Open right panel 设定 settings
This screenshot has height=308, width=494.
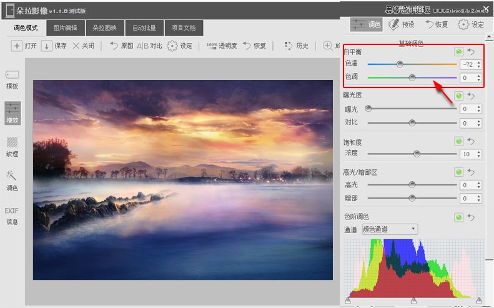[471, 24]
